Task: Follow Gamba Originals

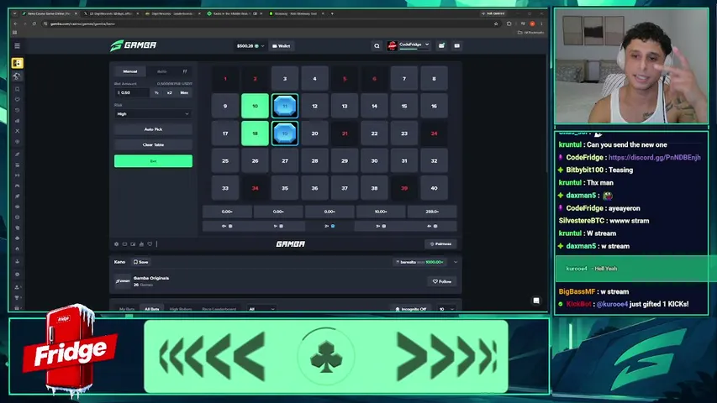Action: coord(442,281)
